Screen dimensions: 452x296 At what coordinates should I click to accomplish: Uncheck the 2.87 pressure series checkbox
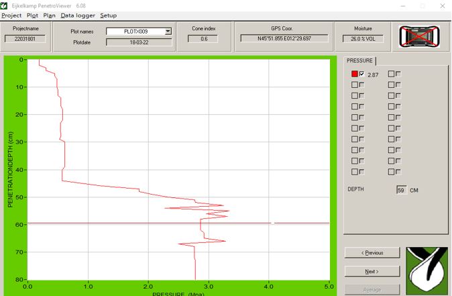(362, 75)
